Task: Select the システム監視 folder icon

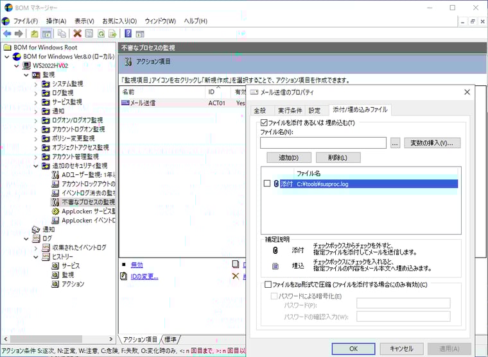Action: (x=46, y=84)
